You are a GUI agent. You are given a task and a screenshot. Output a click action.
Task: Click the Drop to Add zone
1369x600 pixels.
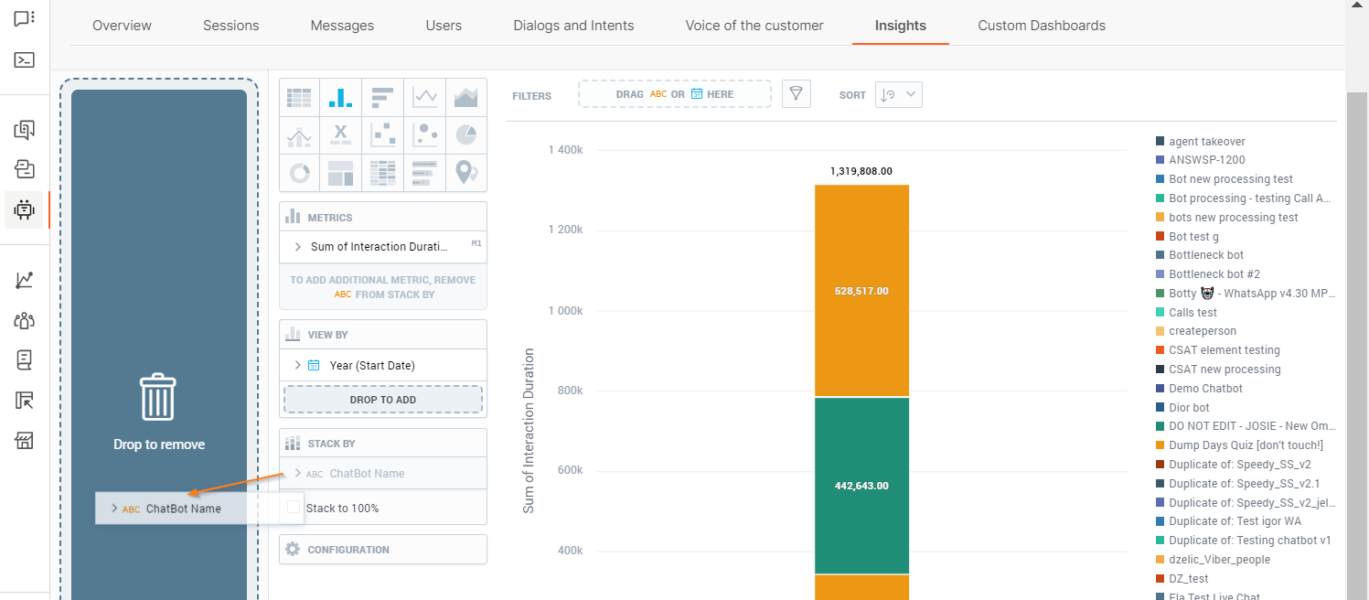(x=383, y=400)
